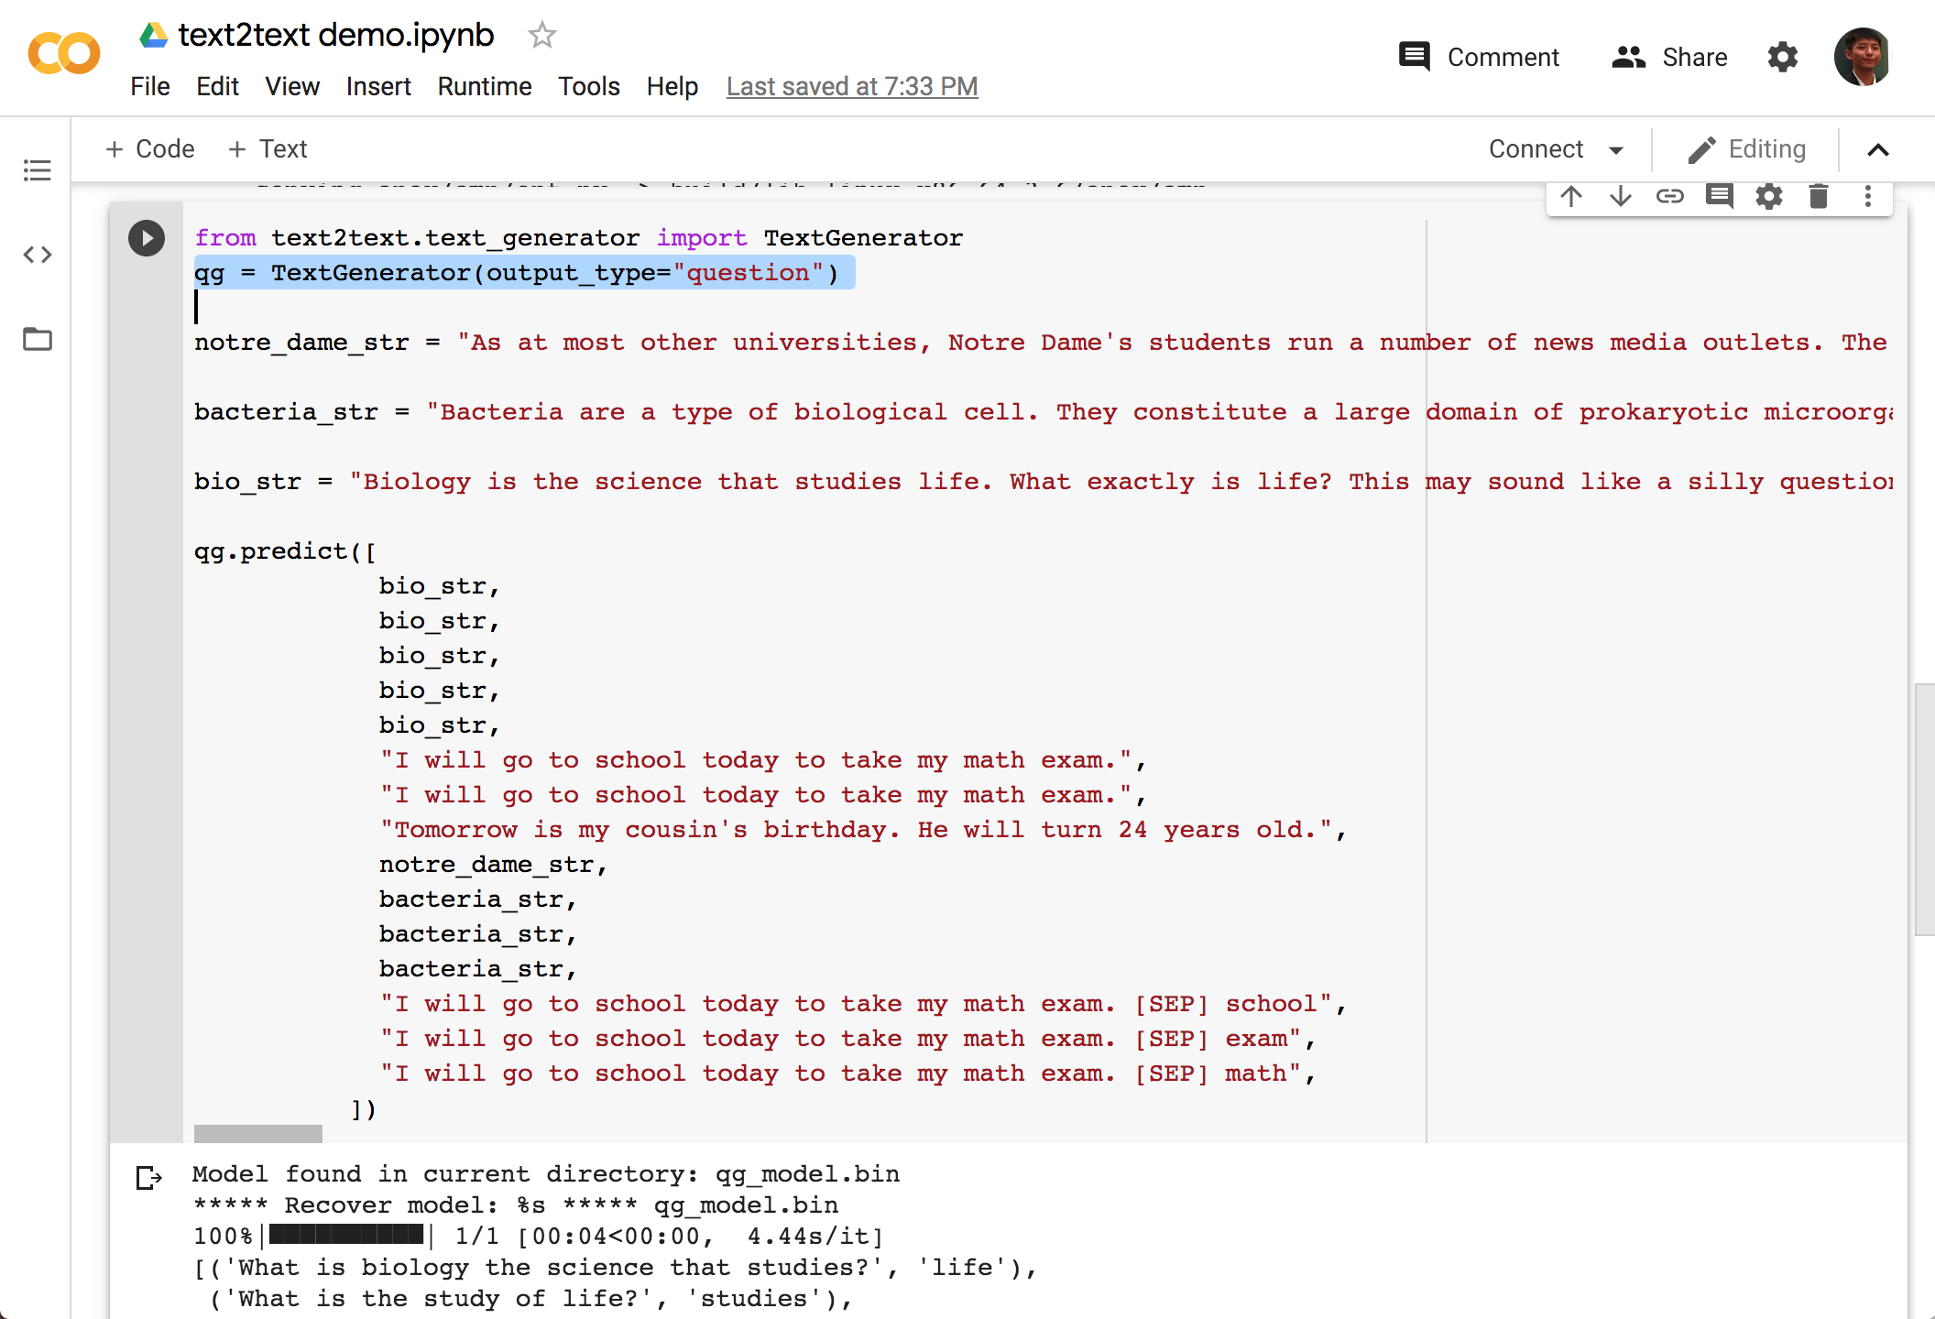The image size is (1935, 1319).
Task: Open the Files sidebar panel
Action: point(37,340)
